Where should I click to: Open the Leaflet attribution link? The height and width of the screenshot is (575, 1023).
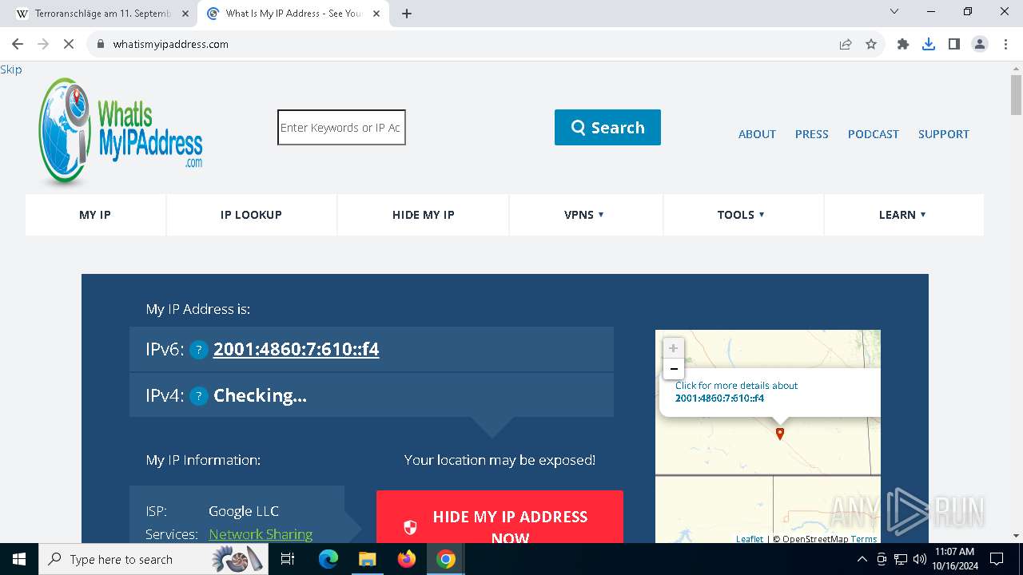pyautogui.click(x=750, y=539)
